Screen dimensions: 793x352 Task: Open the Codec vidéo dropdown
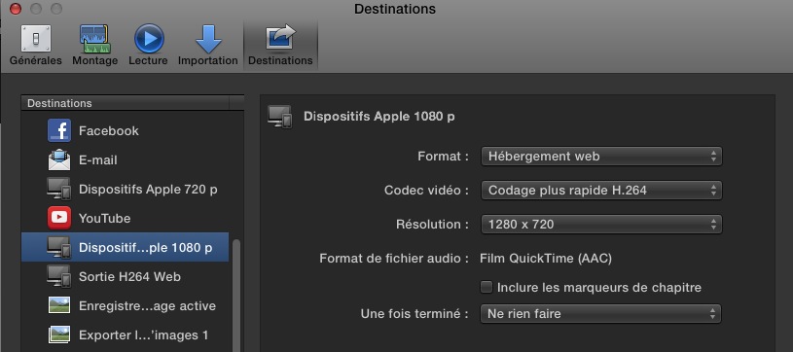(x=601, y=191)
